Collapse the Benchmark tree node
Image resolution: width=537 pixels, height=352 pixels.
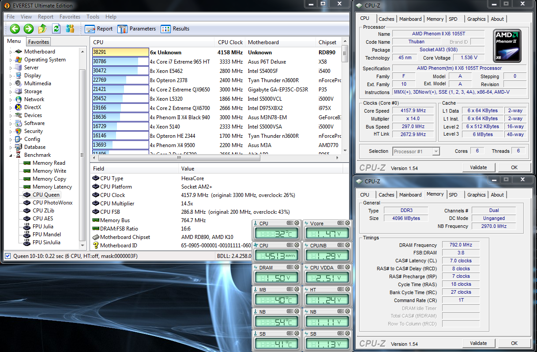[x=11, y=155]
